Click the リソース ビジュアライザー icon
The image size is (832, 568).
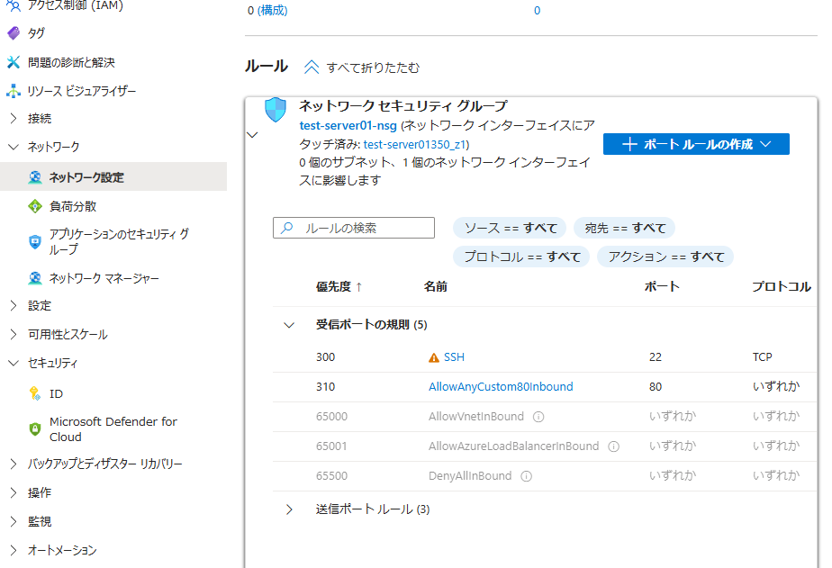[x=14, y=91]
